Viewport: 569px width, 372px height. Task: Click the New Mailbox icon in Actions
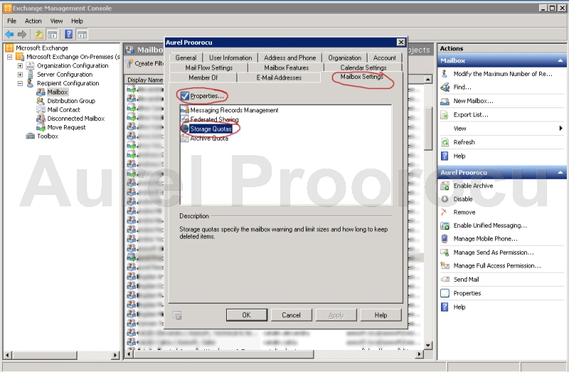(445, 101)
